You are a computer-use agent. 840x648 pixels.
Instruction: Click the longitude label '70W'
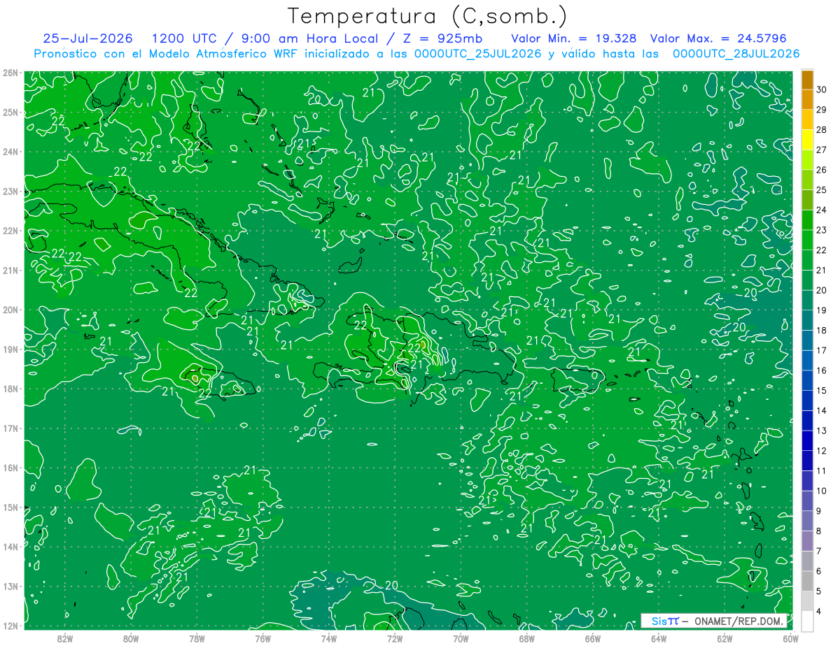pyautogui.click(x=461, y=638)
